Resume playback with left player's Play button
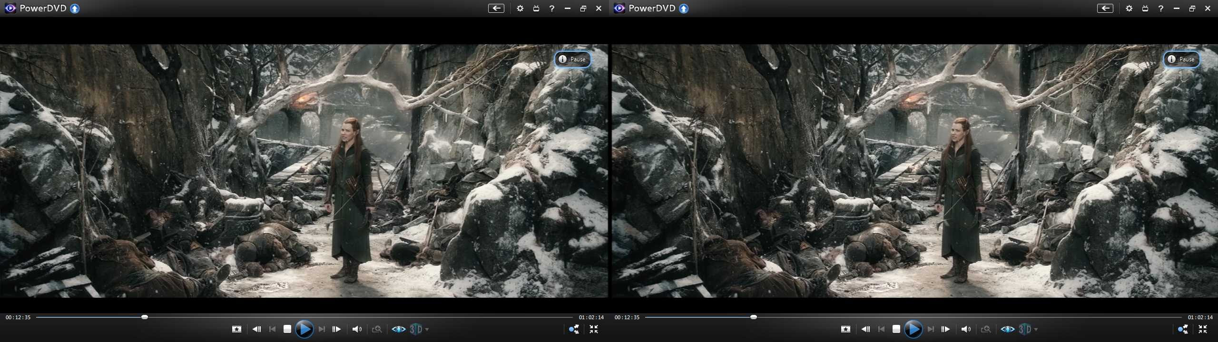The image size is (1218, 342). pyautogui.click(x=304, y=329)
